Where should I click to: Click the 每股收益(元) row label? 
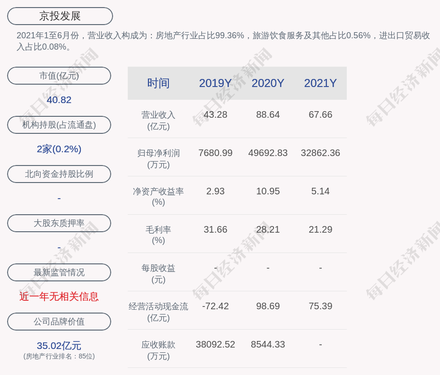pos(158,274)
